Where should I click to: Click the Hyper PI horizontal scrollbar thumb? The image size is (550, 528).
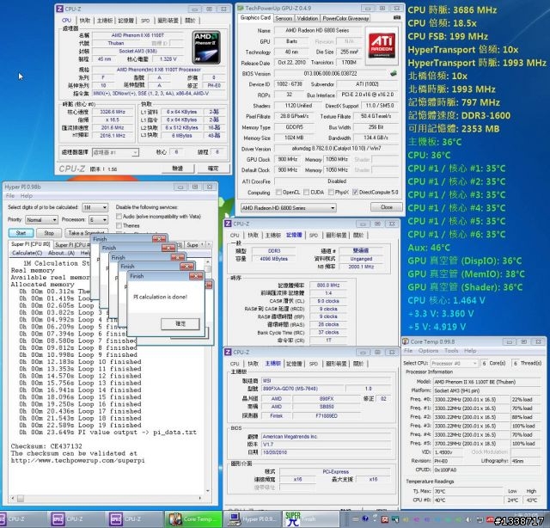(21, 498)
